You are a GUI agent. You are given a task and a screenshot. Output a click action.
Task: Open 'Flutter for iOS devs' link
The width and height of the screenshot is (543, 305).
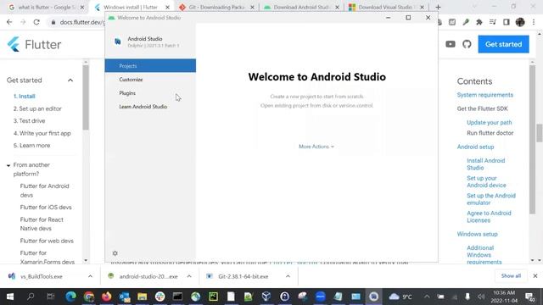46,207
